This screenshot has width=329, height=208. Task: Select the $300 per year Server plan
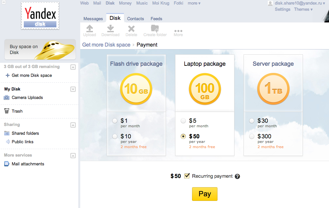(252, 136)
